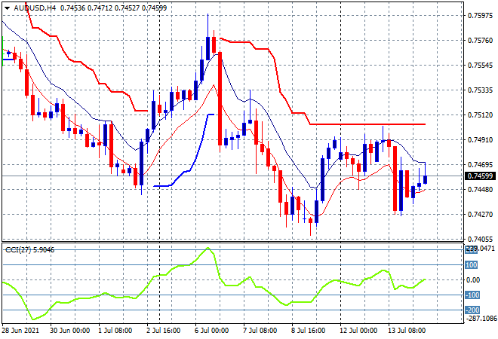Click the flat red resistance line at right

pyautogui.click(x=370, y=124)
